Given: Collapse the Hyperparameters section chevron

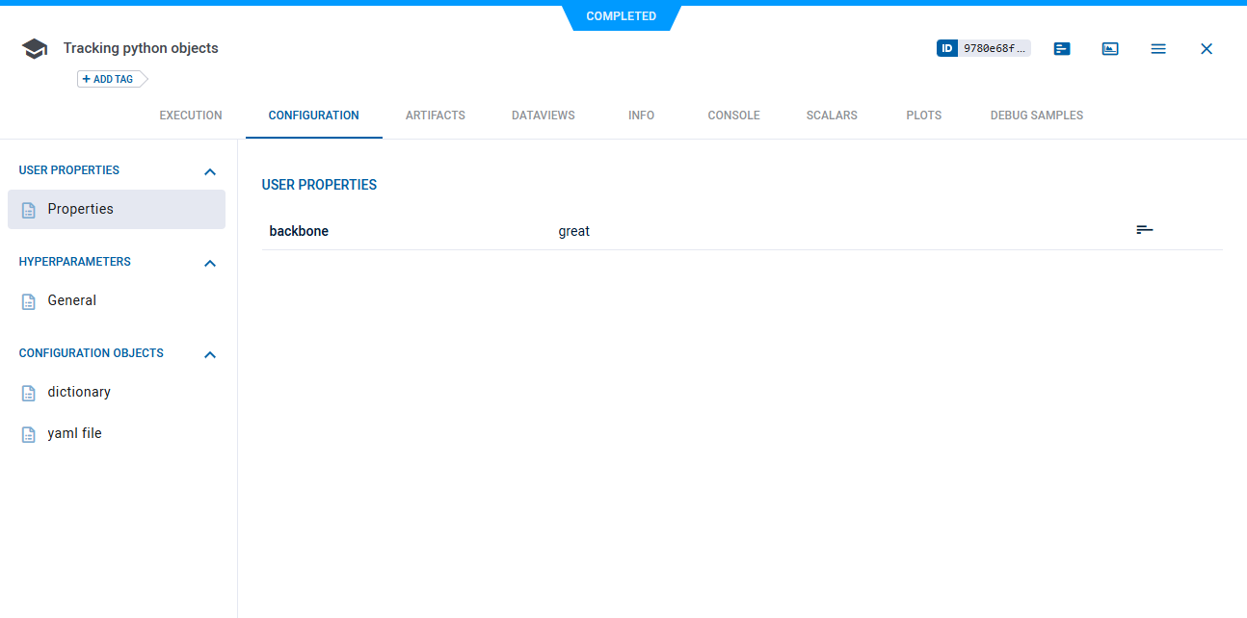Looking at the screenshot, I should [x=210, y=263].
